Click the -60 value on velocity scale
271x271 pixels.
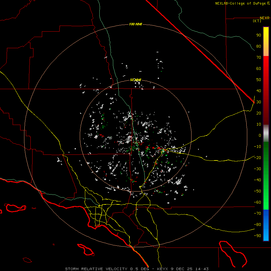coord(257,202)
